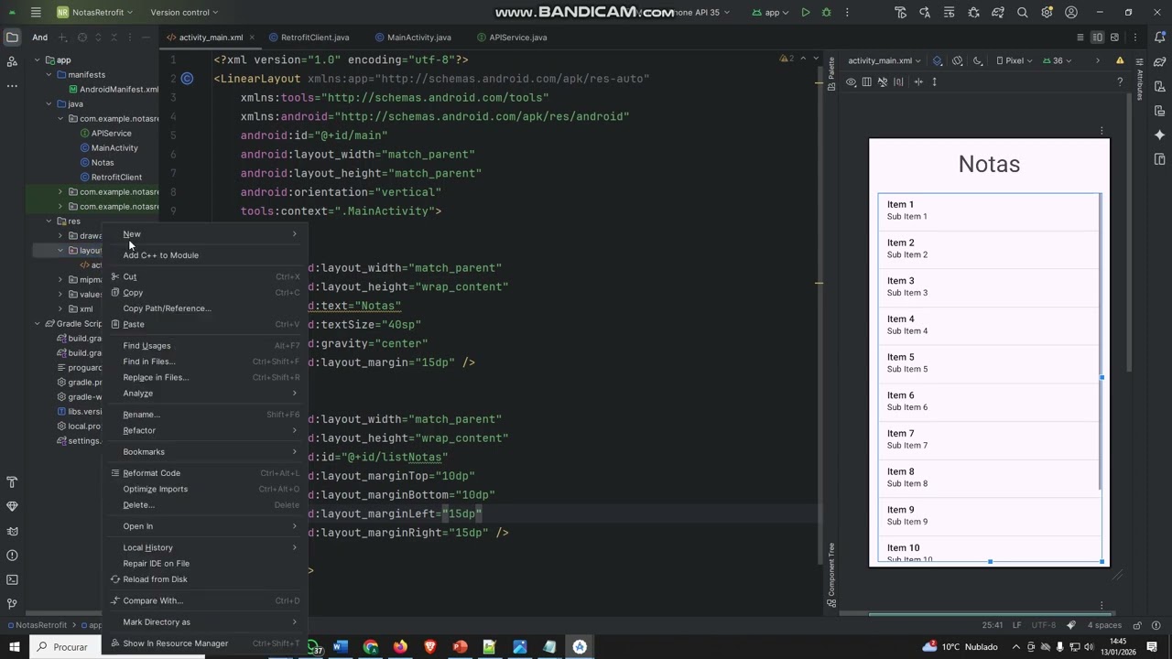Click the Word icon in taskbar
This screenshot has height=659, width=1172.
tap(341, 647)
